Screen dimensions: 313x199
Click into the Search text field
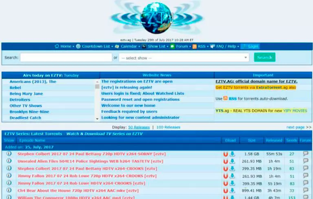(x=66, y=57)
